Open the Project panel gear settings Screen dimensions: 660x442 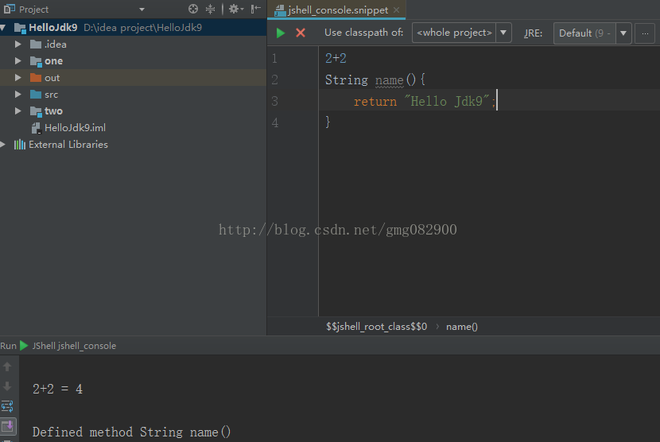pyautogui.click(x=235, y=9)
